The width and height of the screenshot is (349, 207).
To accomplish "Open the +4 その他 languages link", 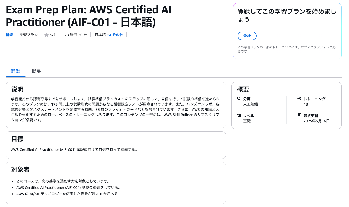I will click(115, 35).
